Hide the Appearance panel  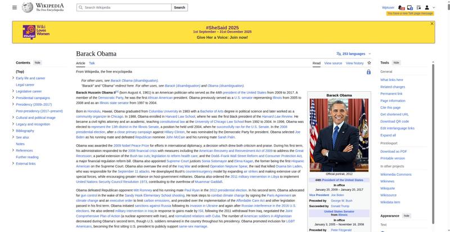point(407,216)
